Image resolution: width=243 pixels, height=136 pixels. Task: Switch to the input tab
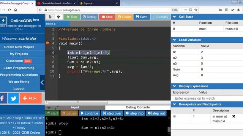(75, 107)
